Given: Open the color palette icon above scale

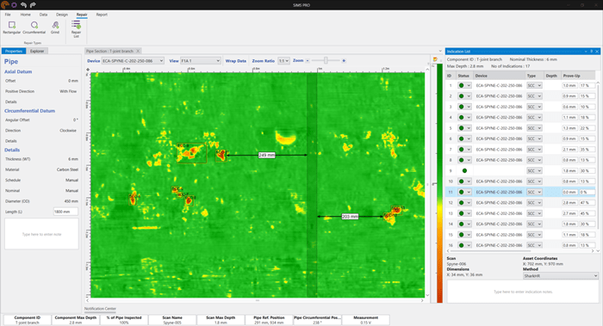Looking at the screenshot, I should 435,59.
